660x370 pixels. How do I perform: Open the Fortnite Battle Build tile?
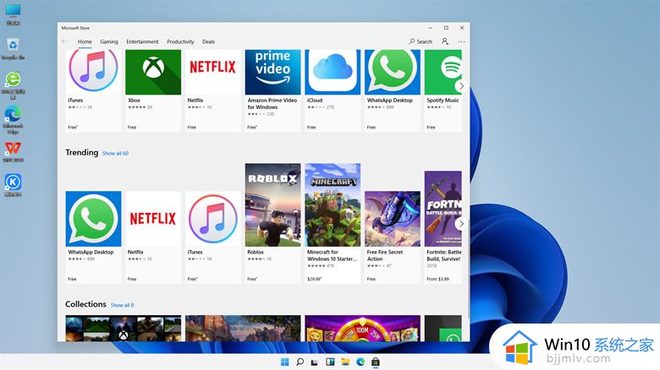click(x=443, y=227)
